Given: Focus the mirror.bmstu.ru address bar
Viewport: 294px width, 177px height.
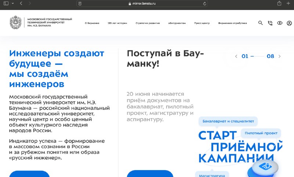Looking at the screenshot, I should pyautogui.click(x=142, y=4).
